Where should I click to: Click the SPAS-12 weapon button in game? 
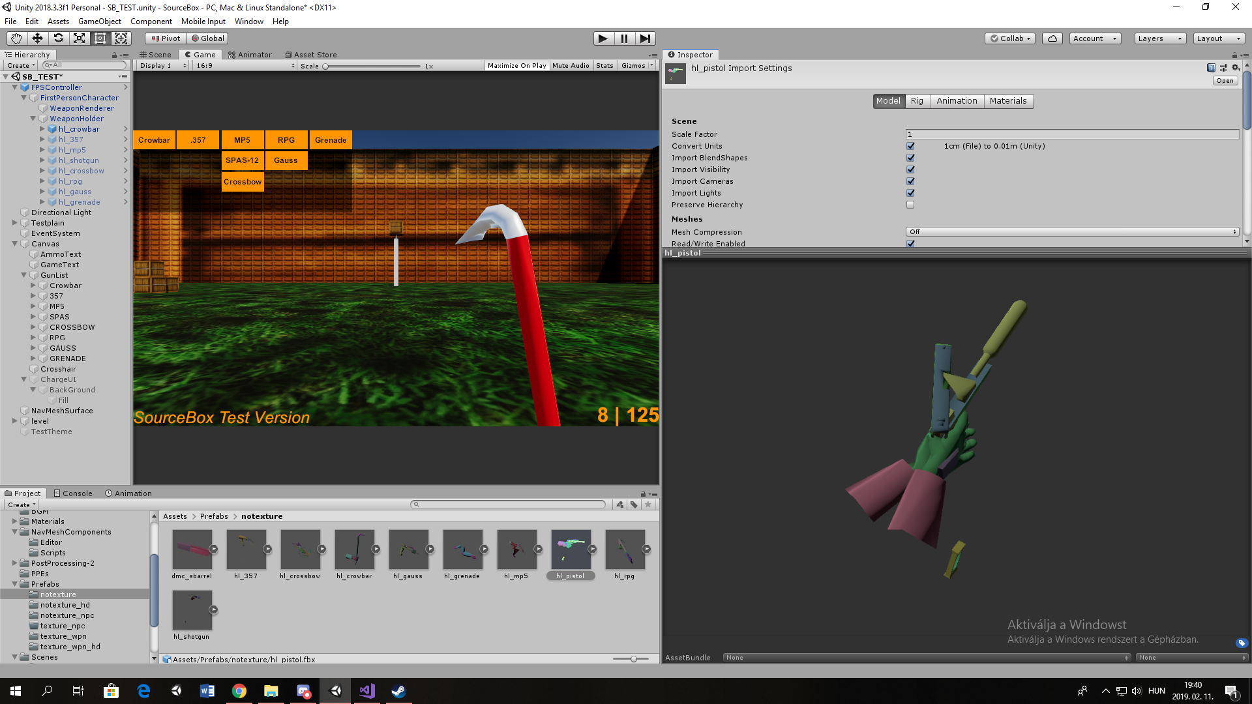[x=242, y=160]
